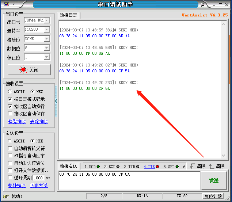This screenshot has width=232, height=202.
Task: Click the 2/2 status bar field
Action: (104, 196)
